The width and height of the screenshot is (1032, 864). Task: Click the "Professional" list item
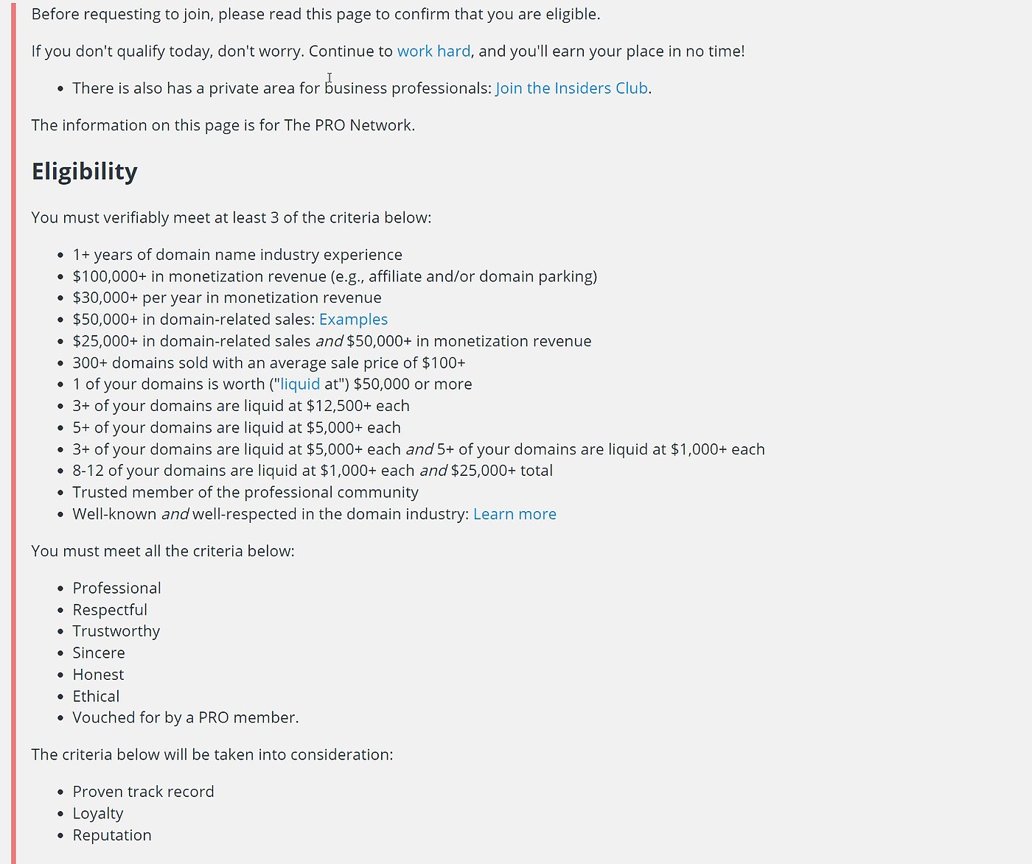pos(116,589)
